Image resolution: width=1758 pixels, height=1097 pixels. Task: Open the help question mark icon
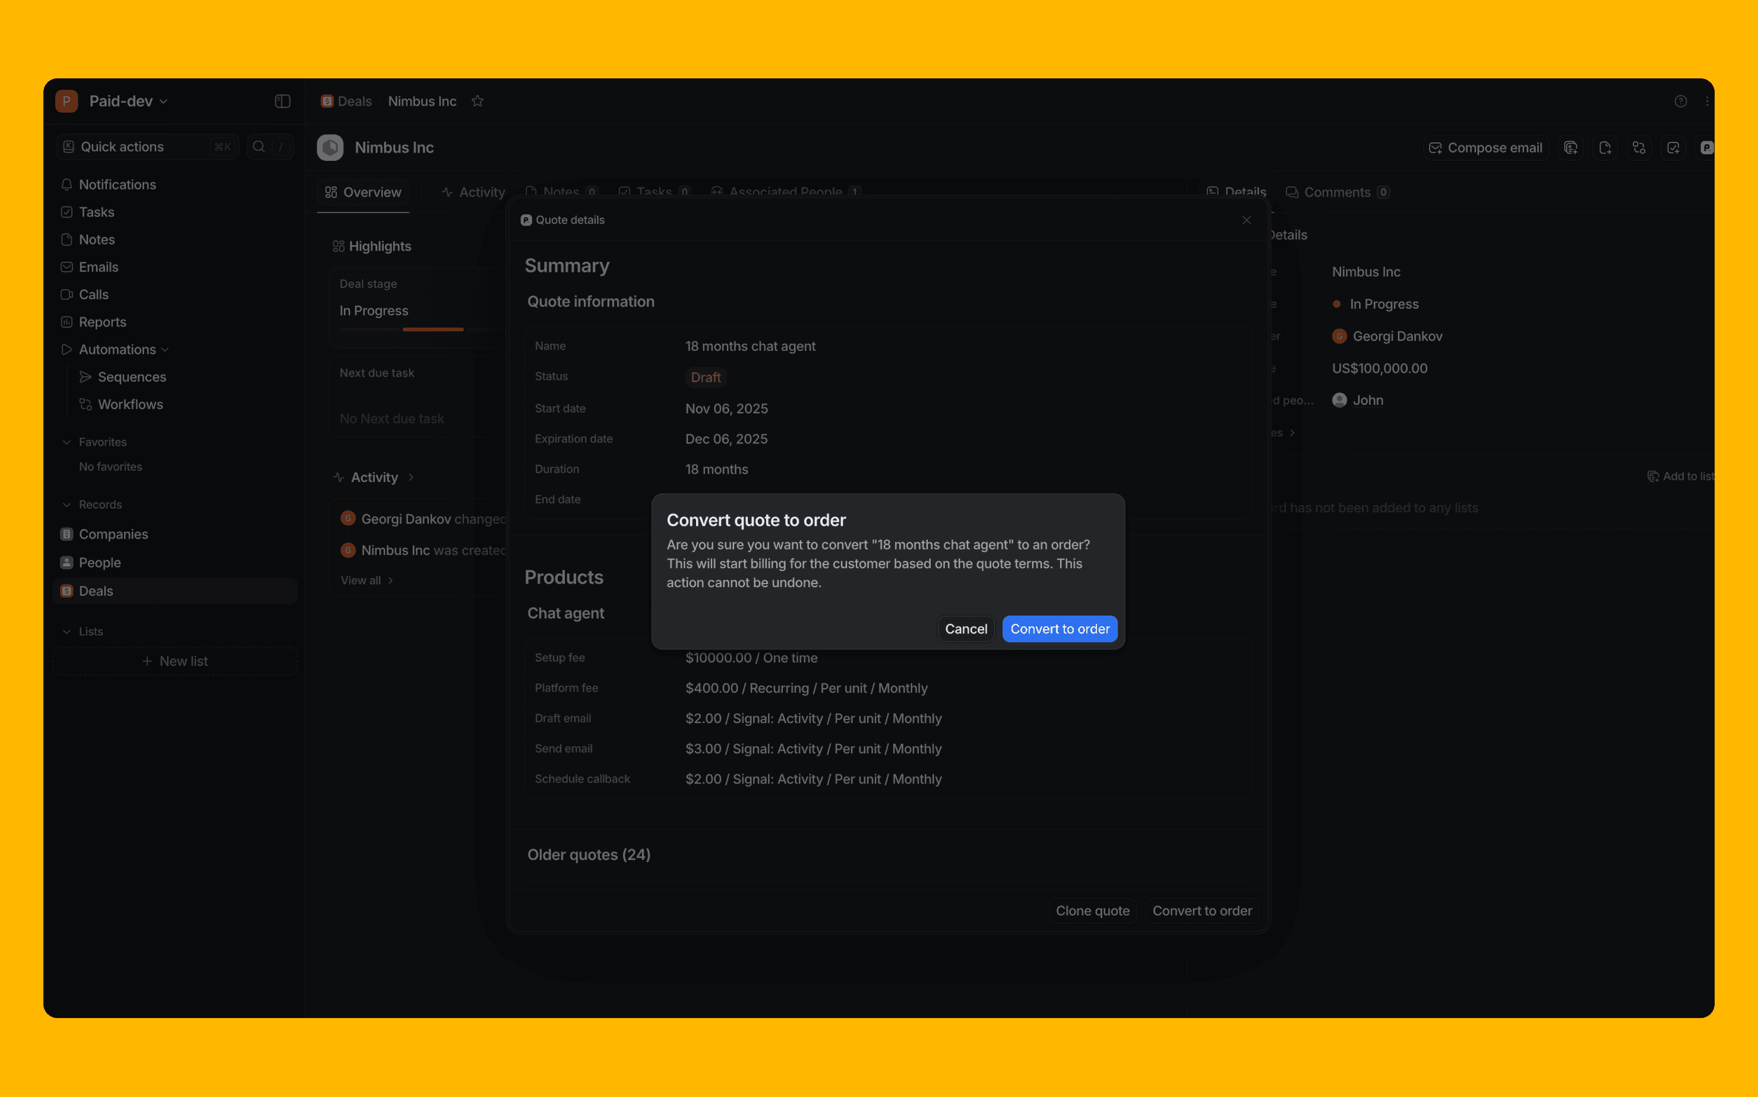tap(1680, 102)
